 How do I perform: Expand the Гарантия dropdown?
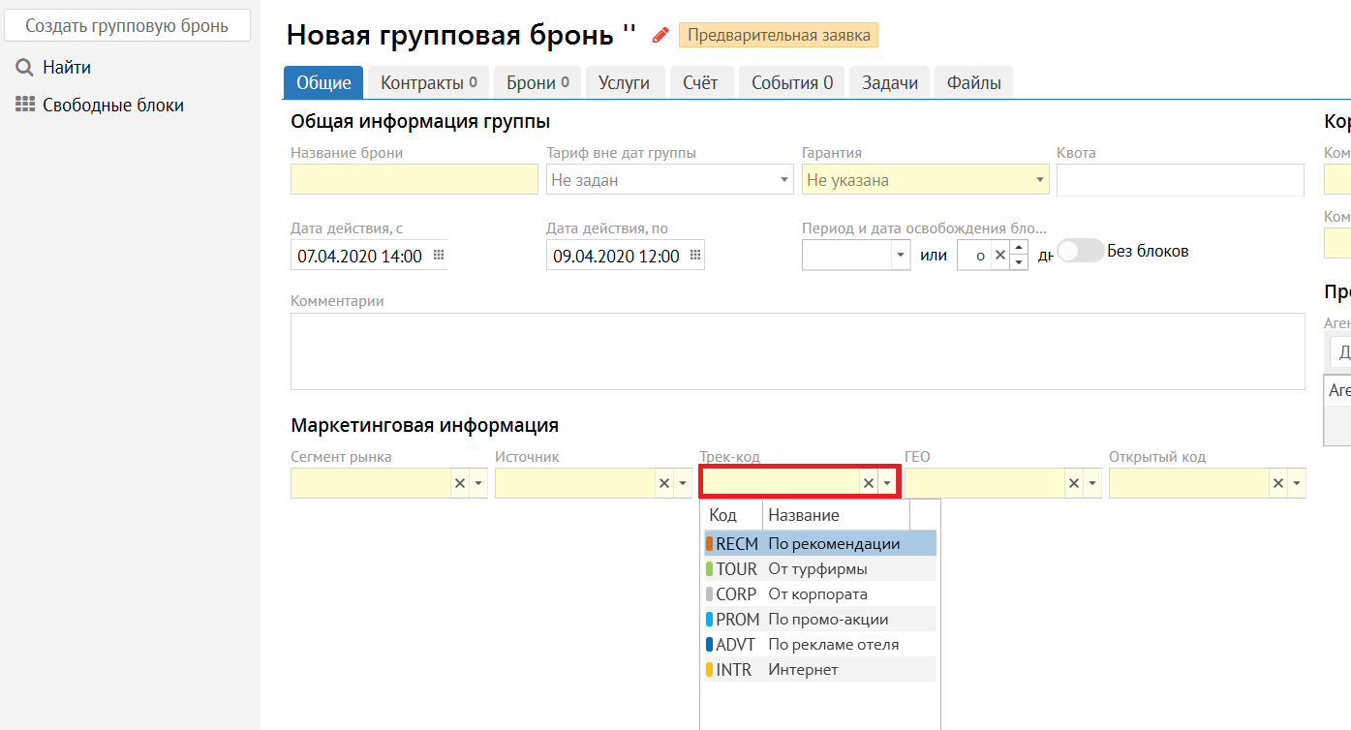point(1040,180)
